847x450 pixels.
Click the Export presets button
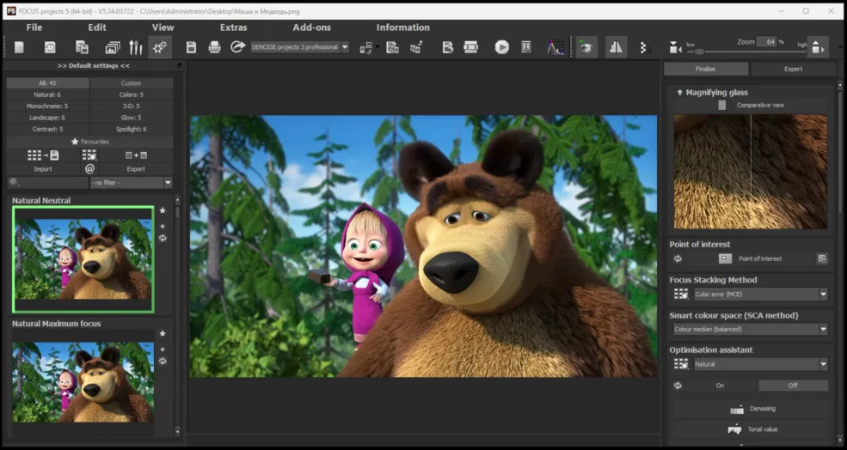pyautogui.click(x=136, y=161)
